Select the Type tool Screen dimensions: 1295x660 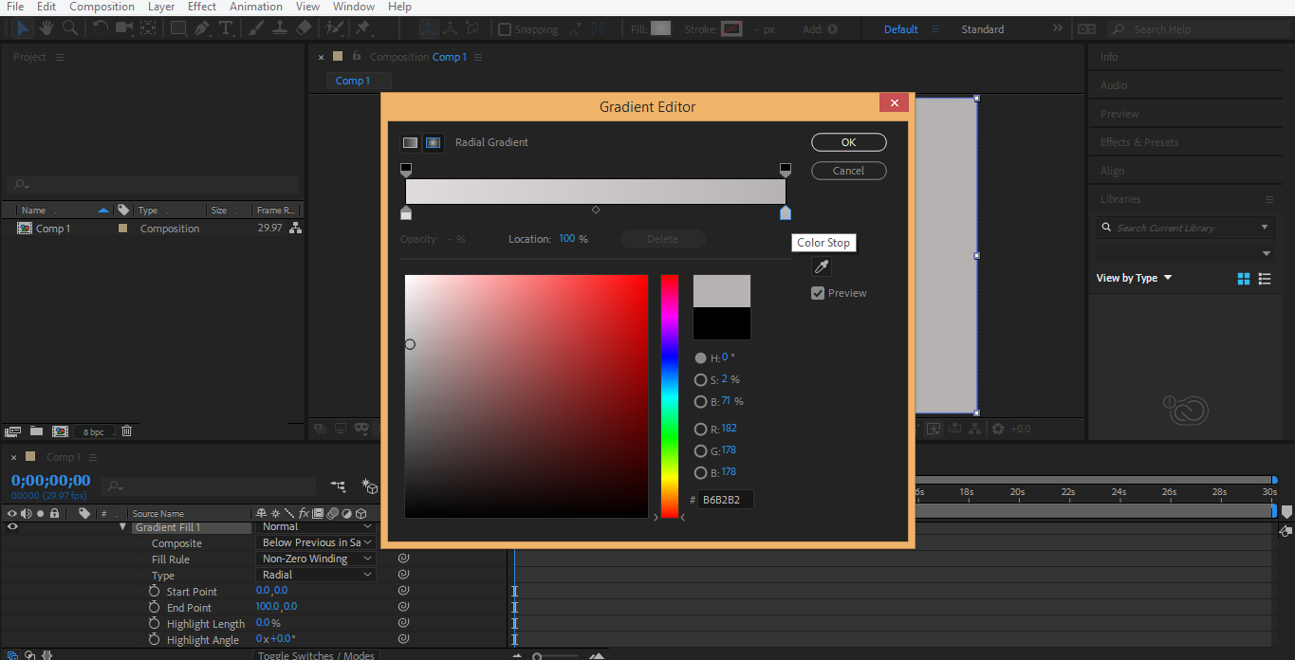[x=226, y=28]
